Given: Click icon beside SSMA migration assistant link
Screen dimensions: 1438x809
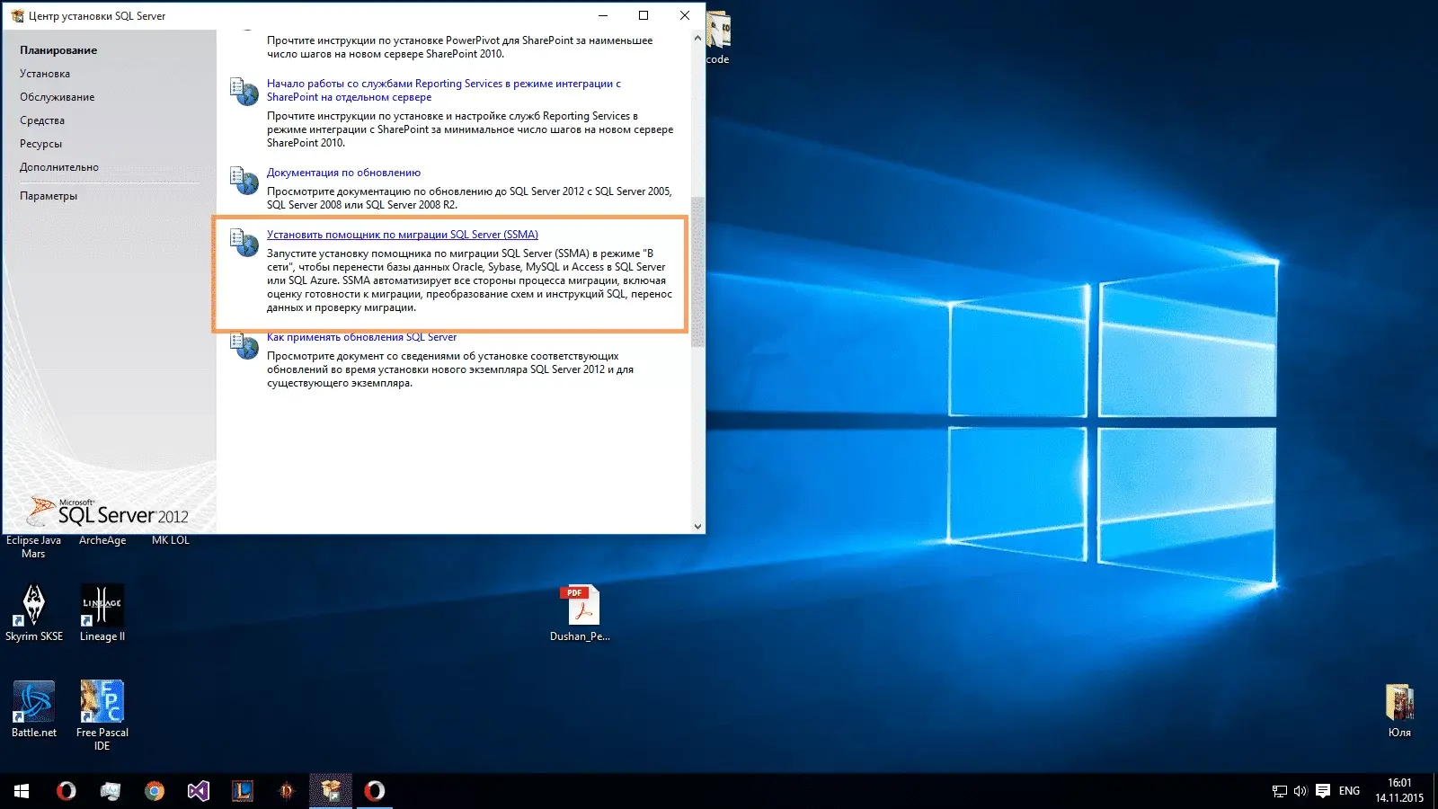Looking at the screenshot, I should click(x=244, y=242).
